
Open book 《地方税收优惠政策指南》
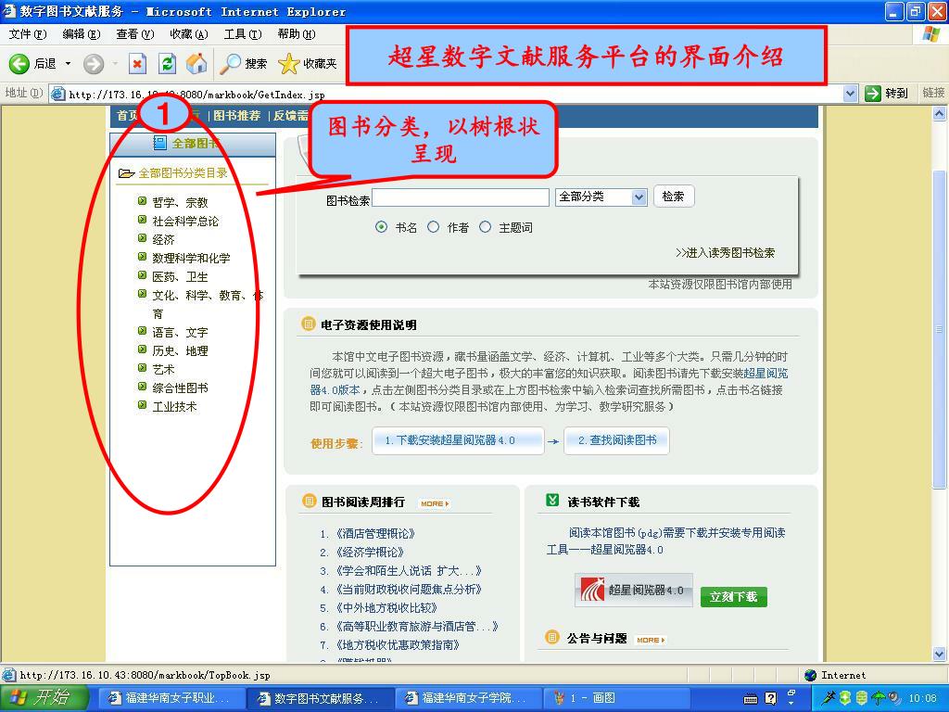pyautogui.click(x=398, y=645)
